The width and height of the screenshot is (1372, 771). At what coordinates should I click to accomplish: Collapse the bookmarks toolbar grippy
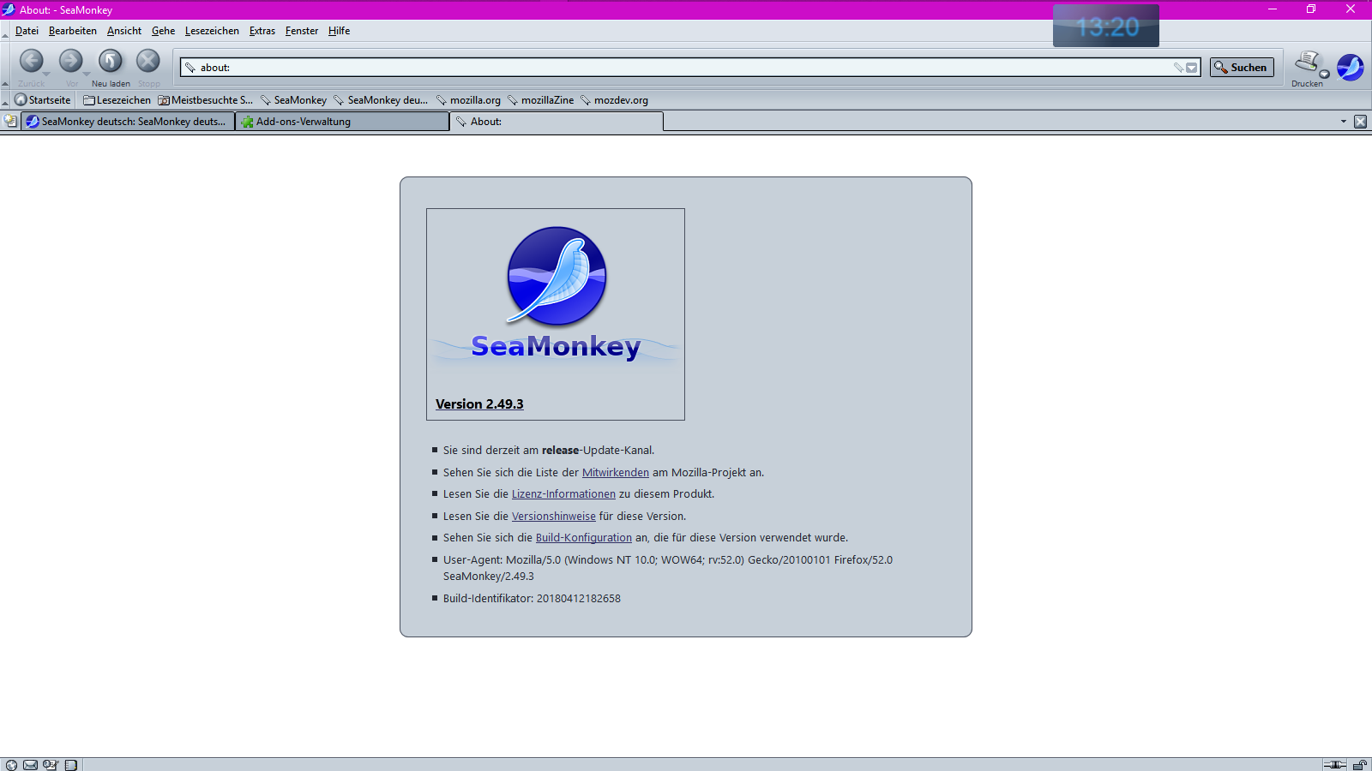pyautogui.click(x=5, y=100)
